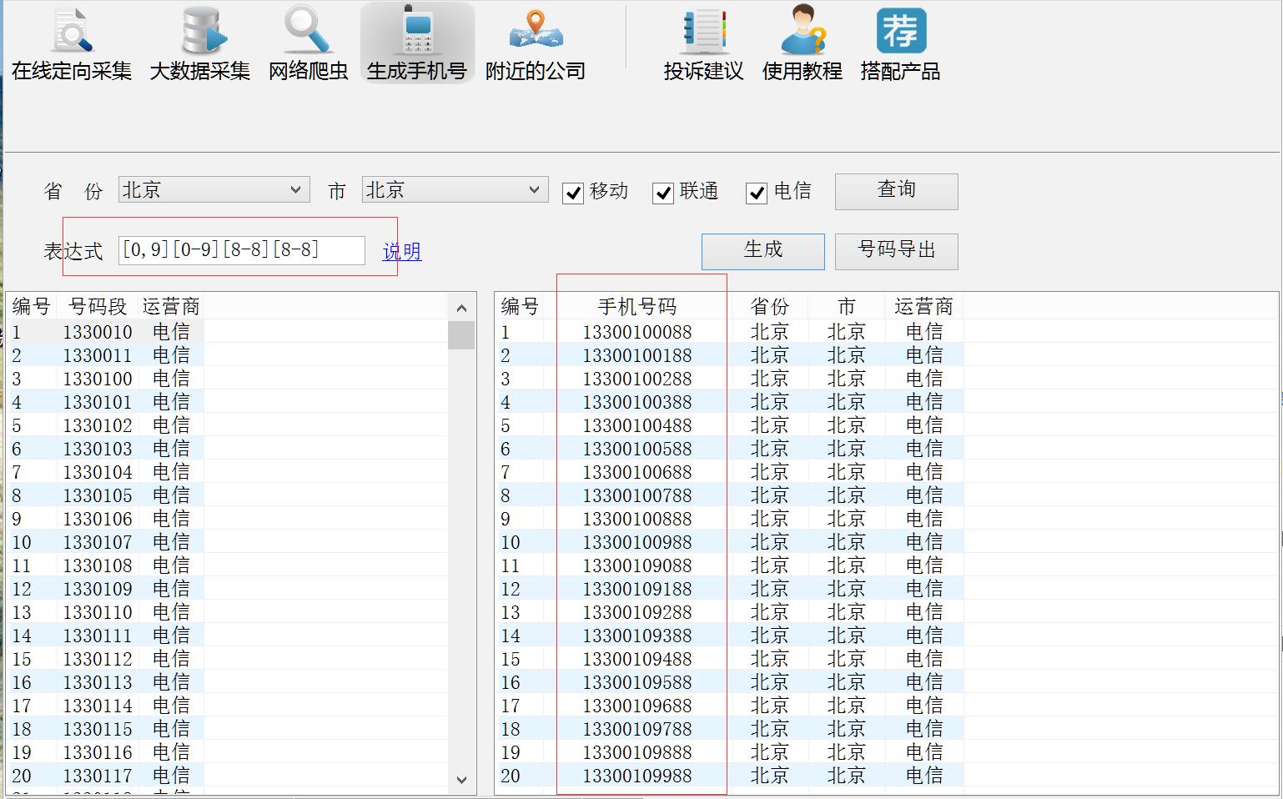The image size is (1283, 799).
Task: Open the 大数据采集 tool
Action: click(199, 42)
